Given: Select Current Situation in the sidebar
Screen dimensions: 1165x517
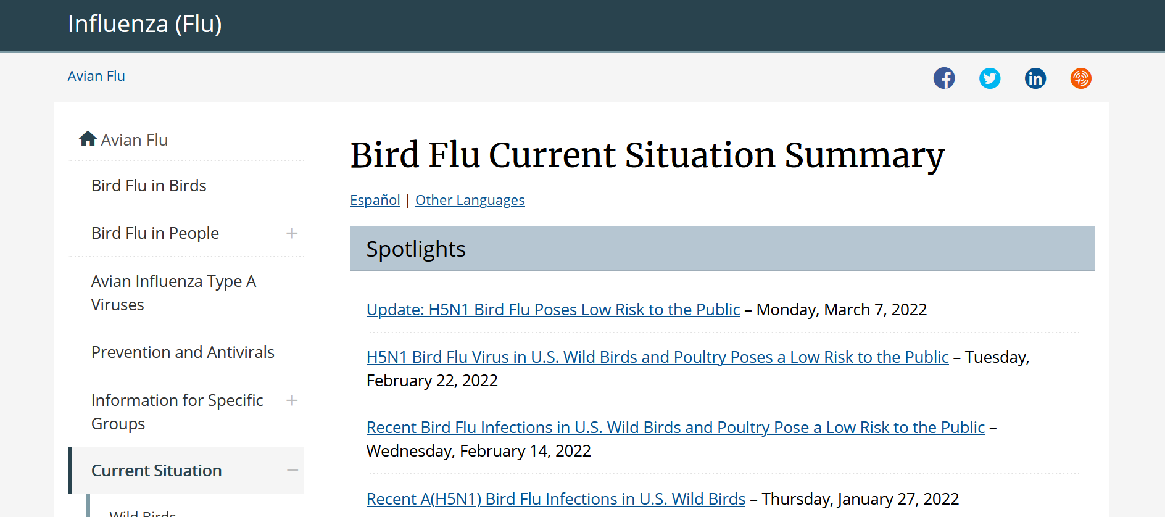Looking at the screenshot, I should click(156, 471).
